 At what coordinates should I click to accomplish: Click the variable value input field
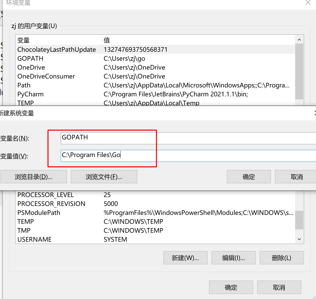(x=188, y=155)
